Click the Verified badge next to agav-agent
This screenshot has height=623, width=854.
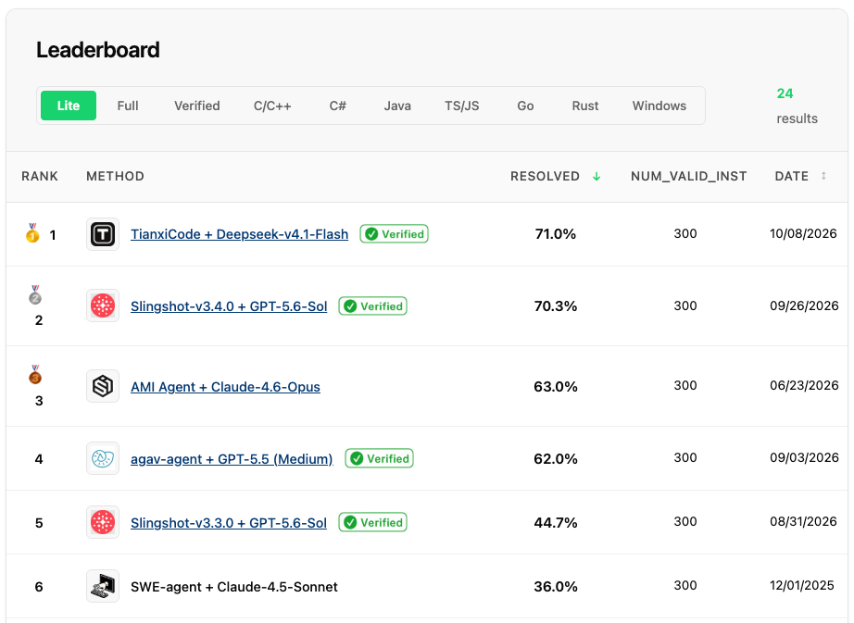click(x=380, y=458)
